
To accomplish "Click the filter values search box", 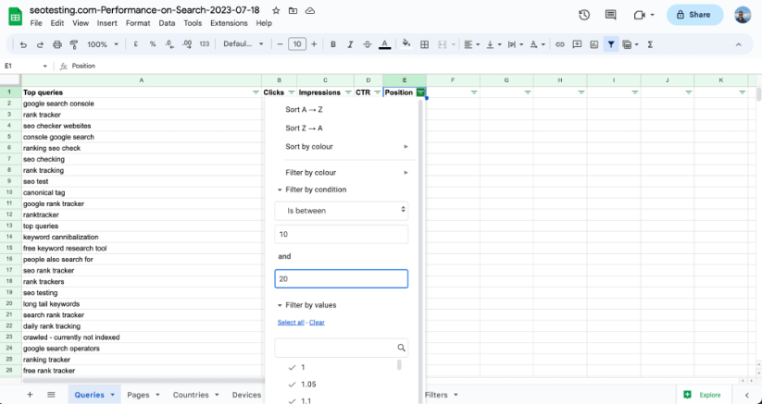I will [341, 348].
